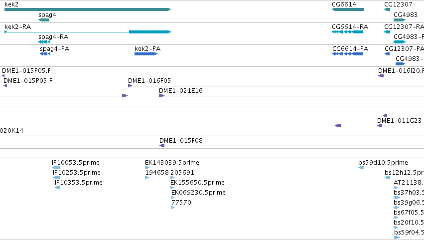Click the DME1-016I20.F BAC end label
The height and width of the screenshot is (240, 424).
click(x=401, y=71)
